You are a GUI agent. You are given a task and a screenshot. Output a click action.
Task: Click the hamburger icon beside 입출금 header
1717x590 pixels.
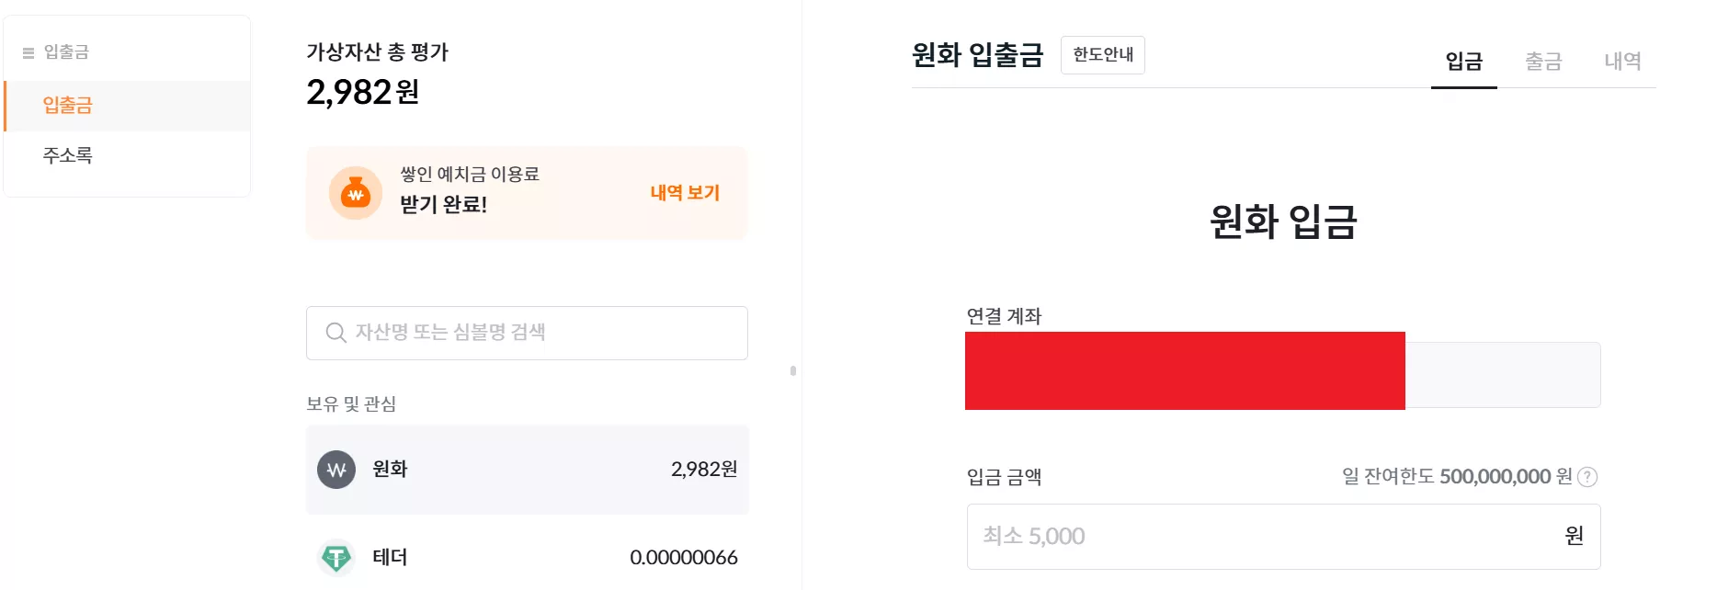tap(28, 52)
